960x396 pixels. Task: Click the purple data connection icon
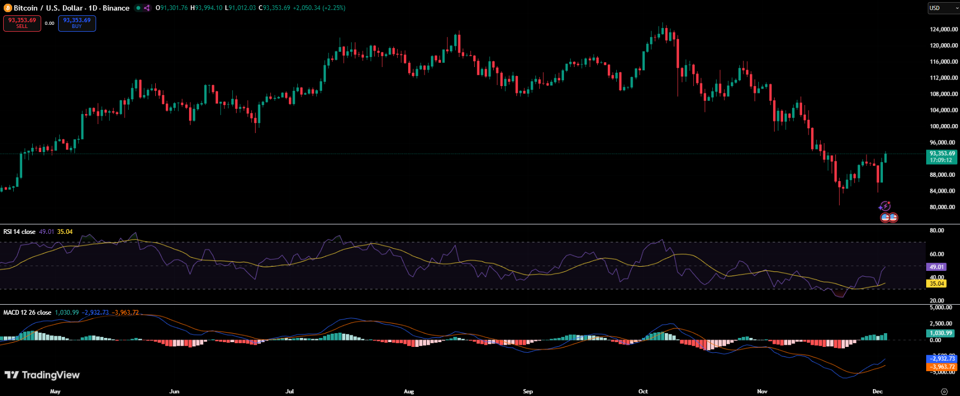[147, 8]
